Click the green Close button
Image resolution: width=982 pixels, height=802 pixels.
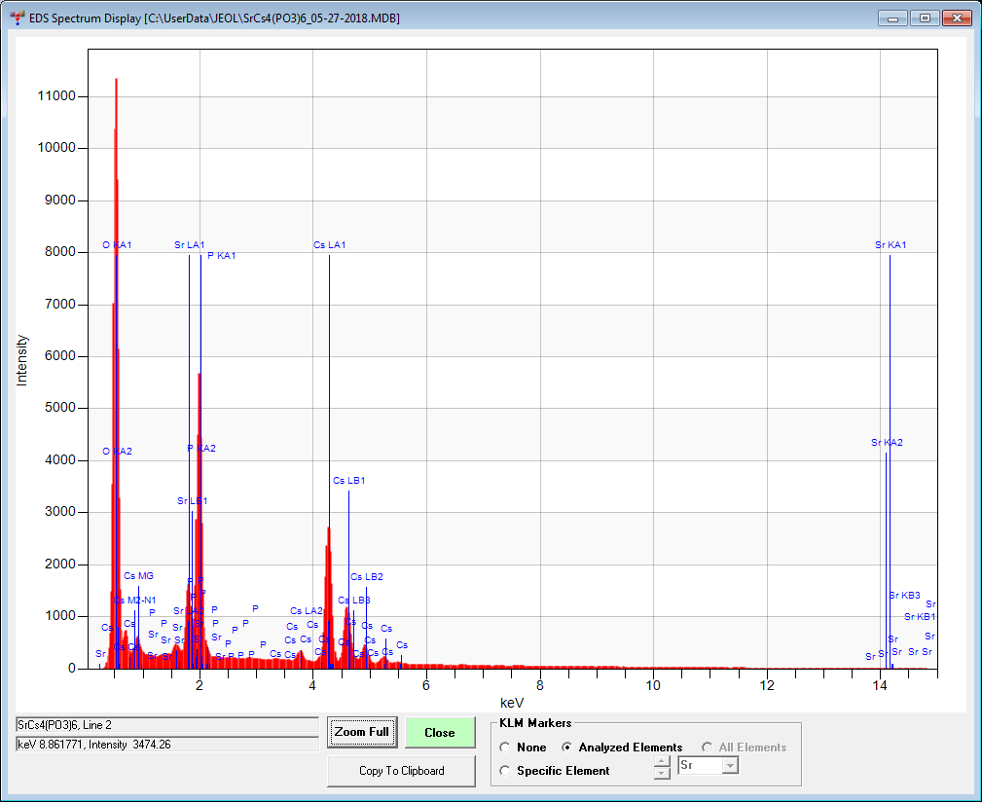(x=439, y=733)
